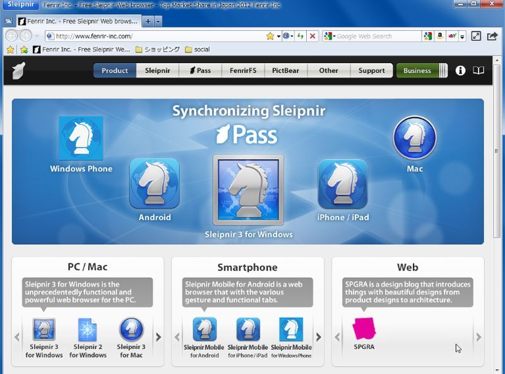This screenshot has width=505, height=374.
Task: Open the SPGRA pink icon
Action: tap(364, 329)
